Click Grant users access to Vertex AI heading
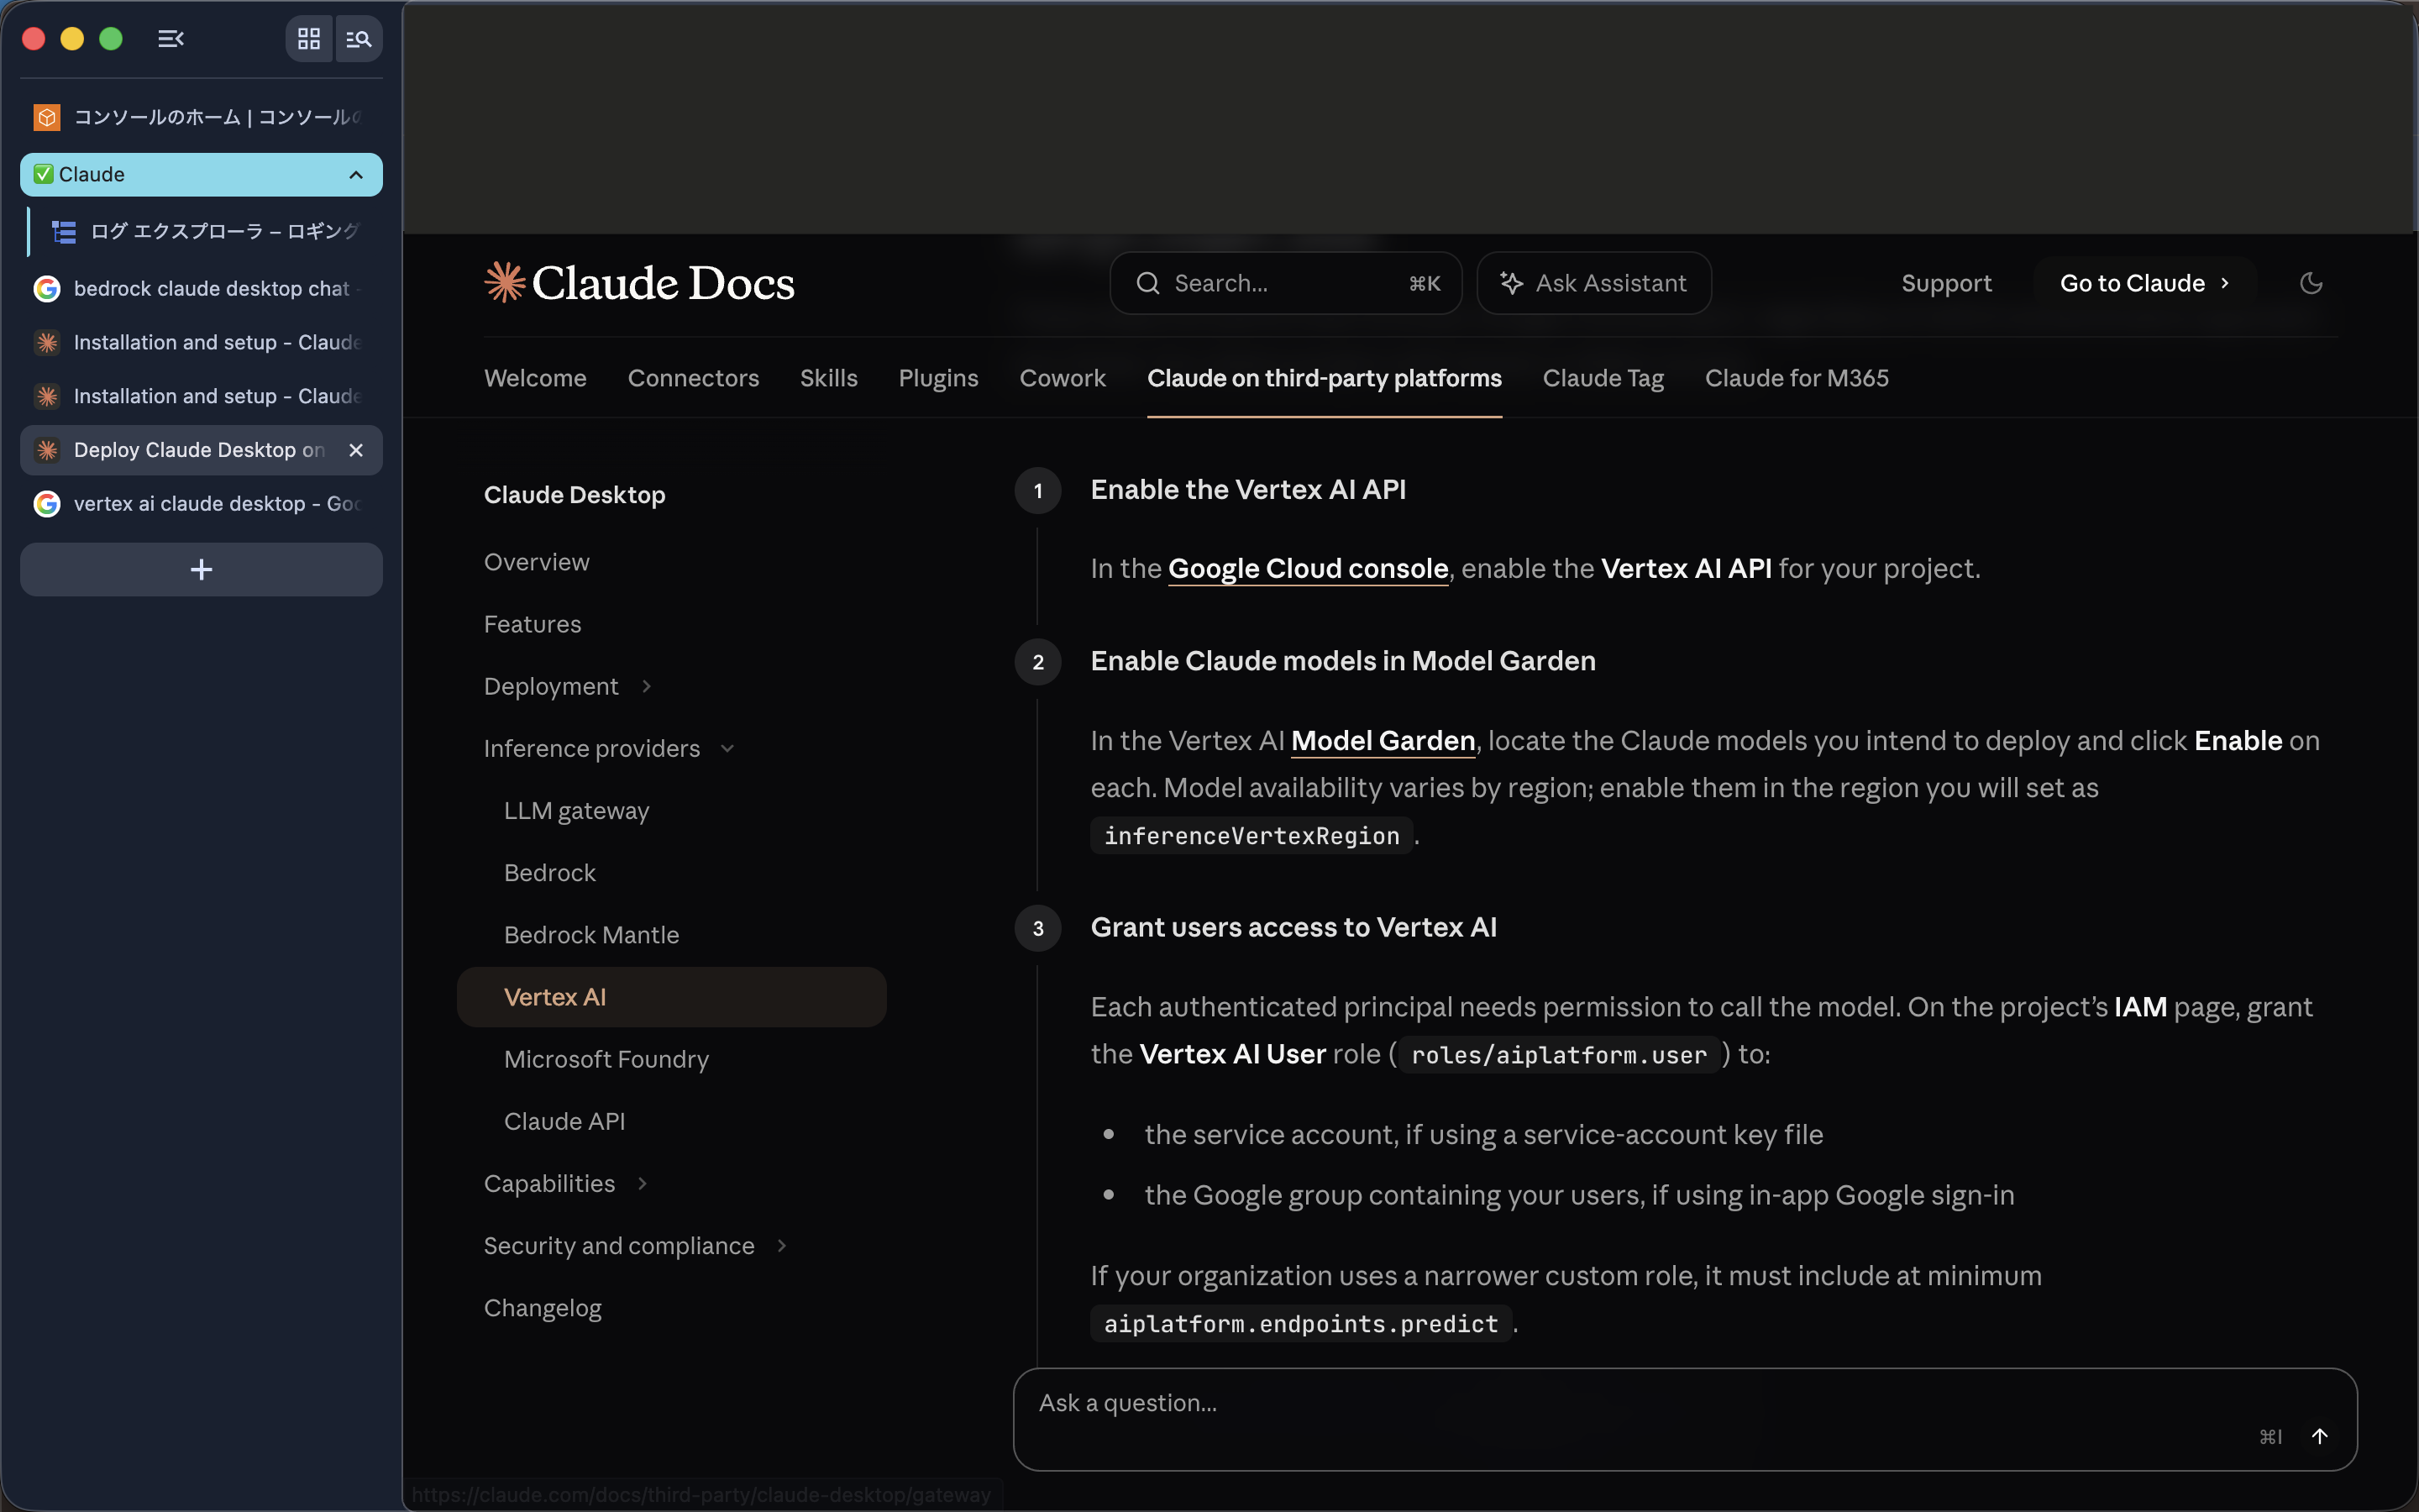 1293,927
